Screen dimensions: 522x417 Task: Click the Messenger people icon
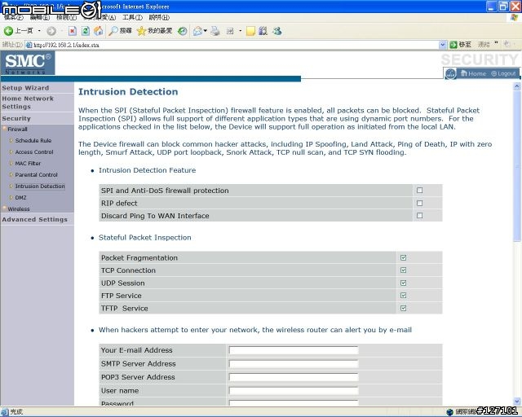pyautogui.click(x=277, y=31)
